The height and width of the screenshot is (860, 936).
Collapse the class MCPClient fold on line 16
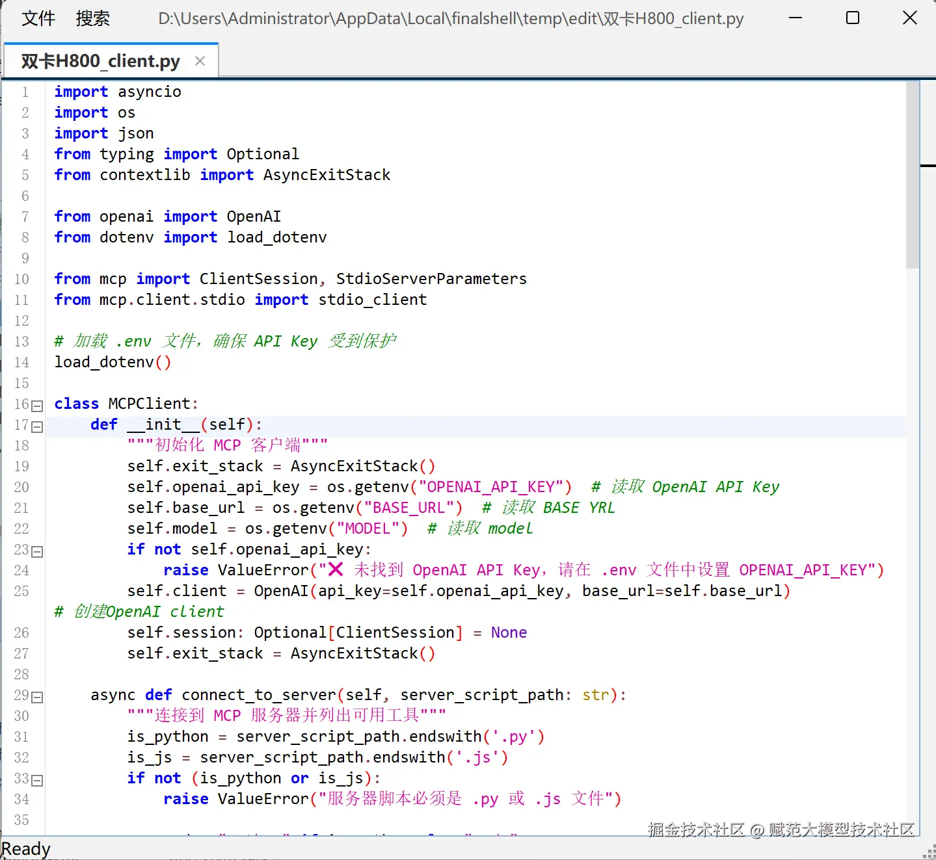[38, 406]
